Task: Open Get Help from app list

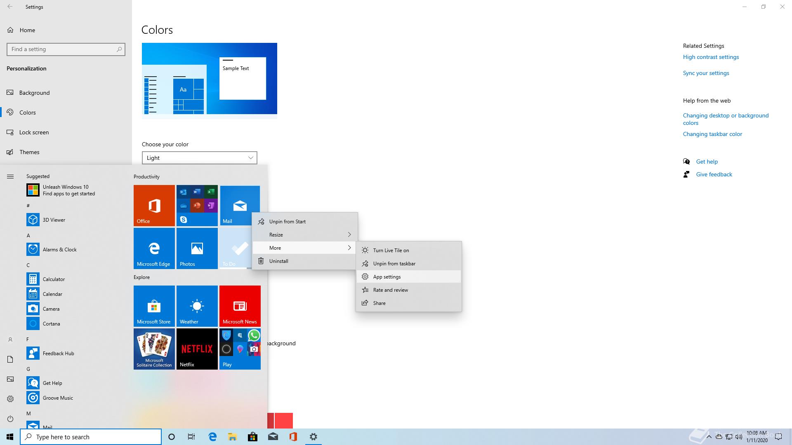Action: point(74,383)
